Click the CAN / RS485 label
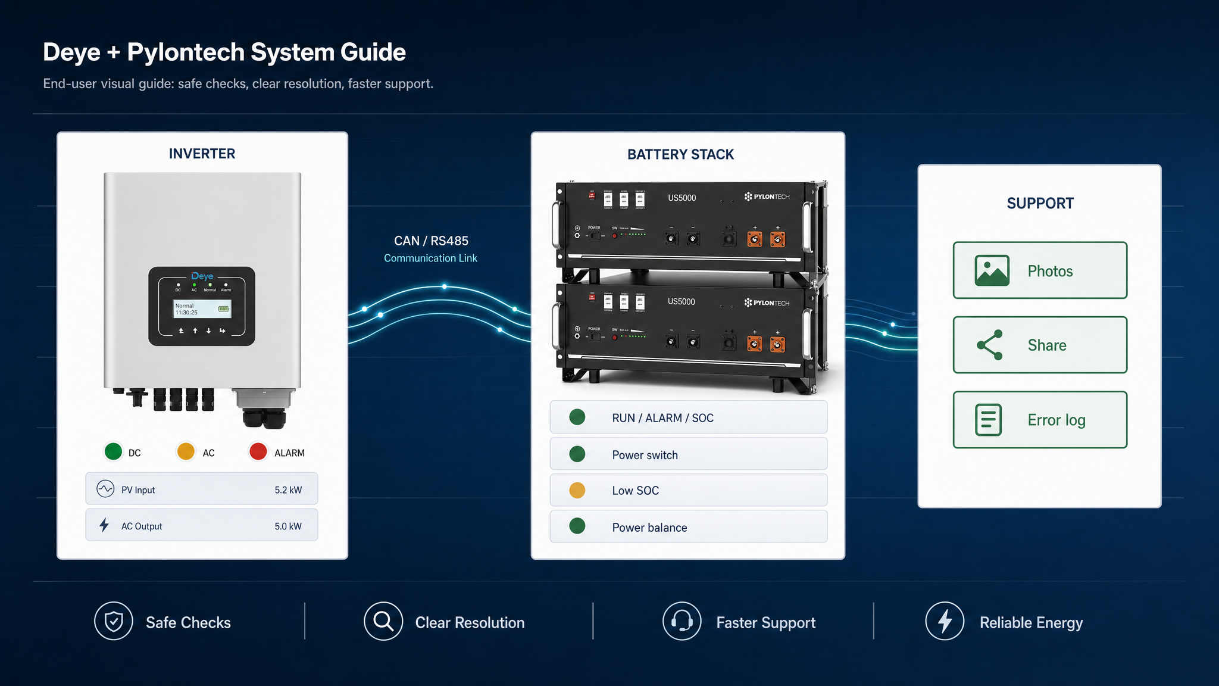1219x686 pixels. pos(431,241)
